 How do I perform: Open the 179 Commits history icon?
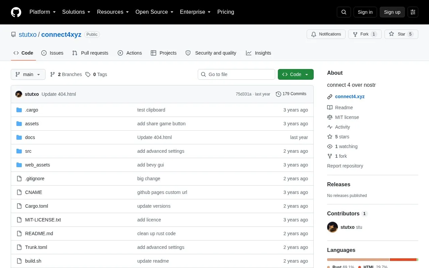point(278,94)
